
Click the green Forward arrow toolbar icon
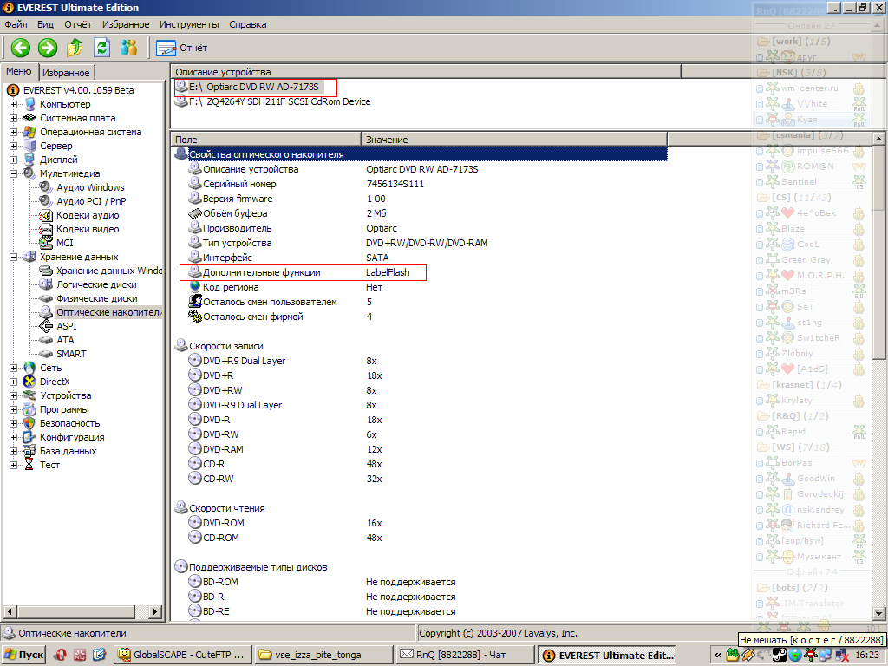[x=48, y=48]
